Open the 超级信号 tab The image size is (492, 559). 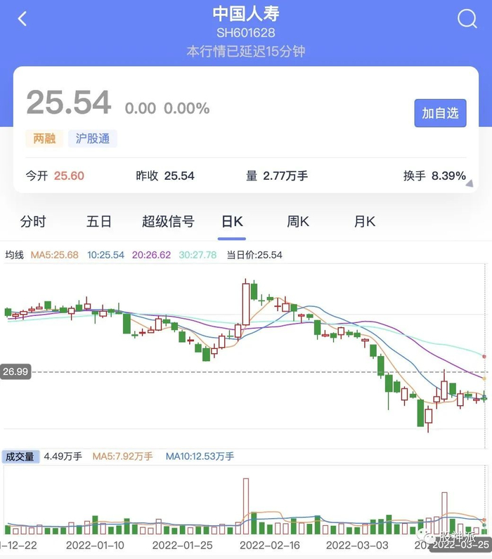168,222
